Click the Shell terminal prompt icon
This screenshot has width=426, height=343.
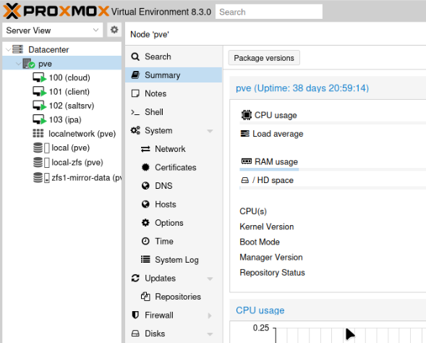tap(135, 112)
